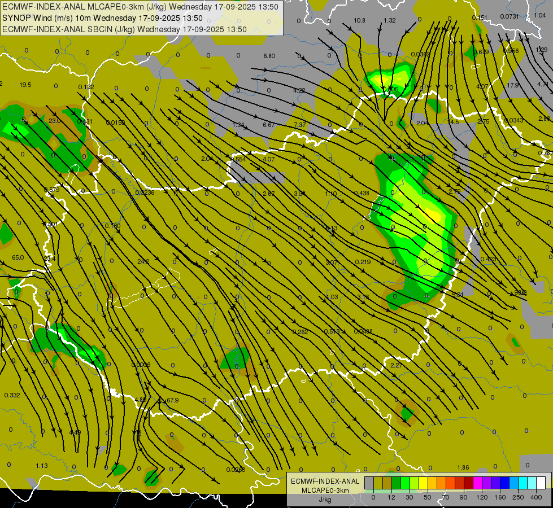The height and width of the screenshot is (508, 553).
Task: Click the 2.67 value on the map
Action: [x=269, y=194]
